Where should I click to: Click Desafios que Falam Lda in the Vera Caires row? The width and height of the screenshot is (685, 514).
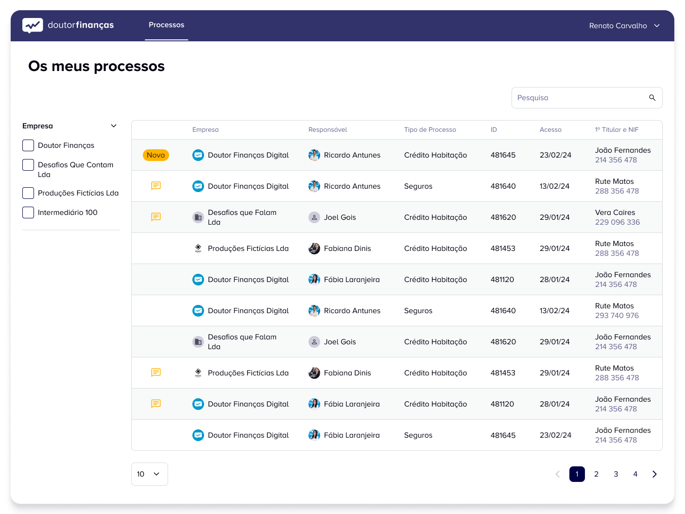[x=242, y=217]
